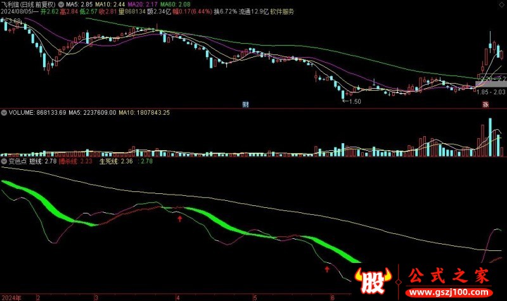
Task: Click the 2.20 - 2.21 price range label
Action: pos(494,79)
